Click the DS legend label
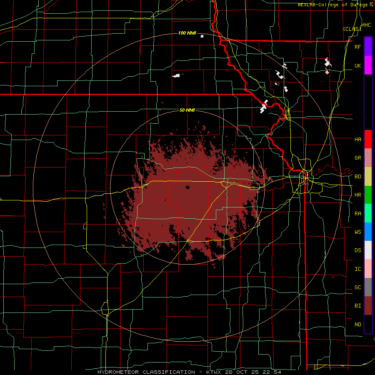The image size is (375, 375). (357, 250)
